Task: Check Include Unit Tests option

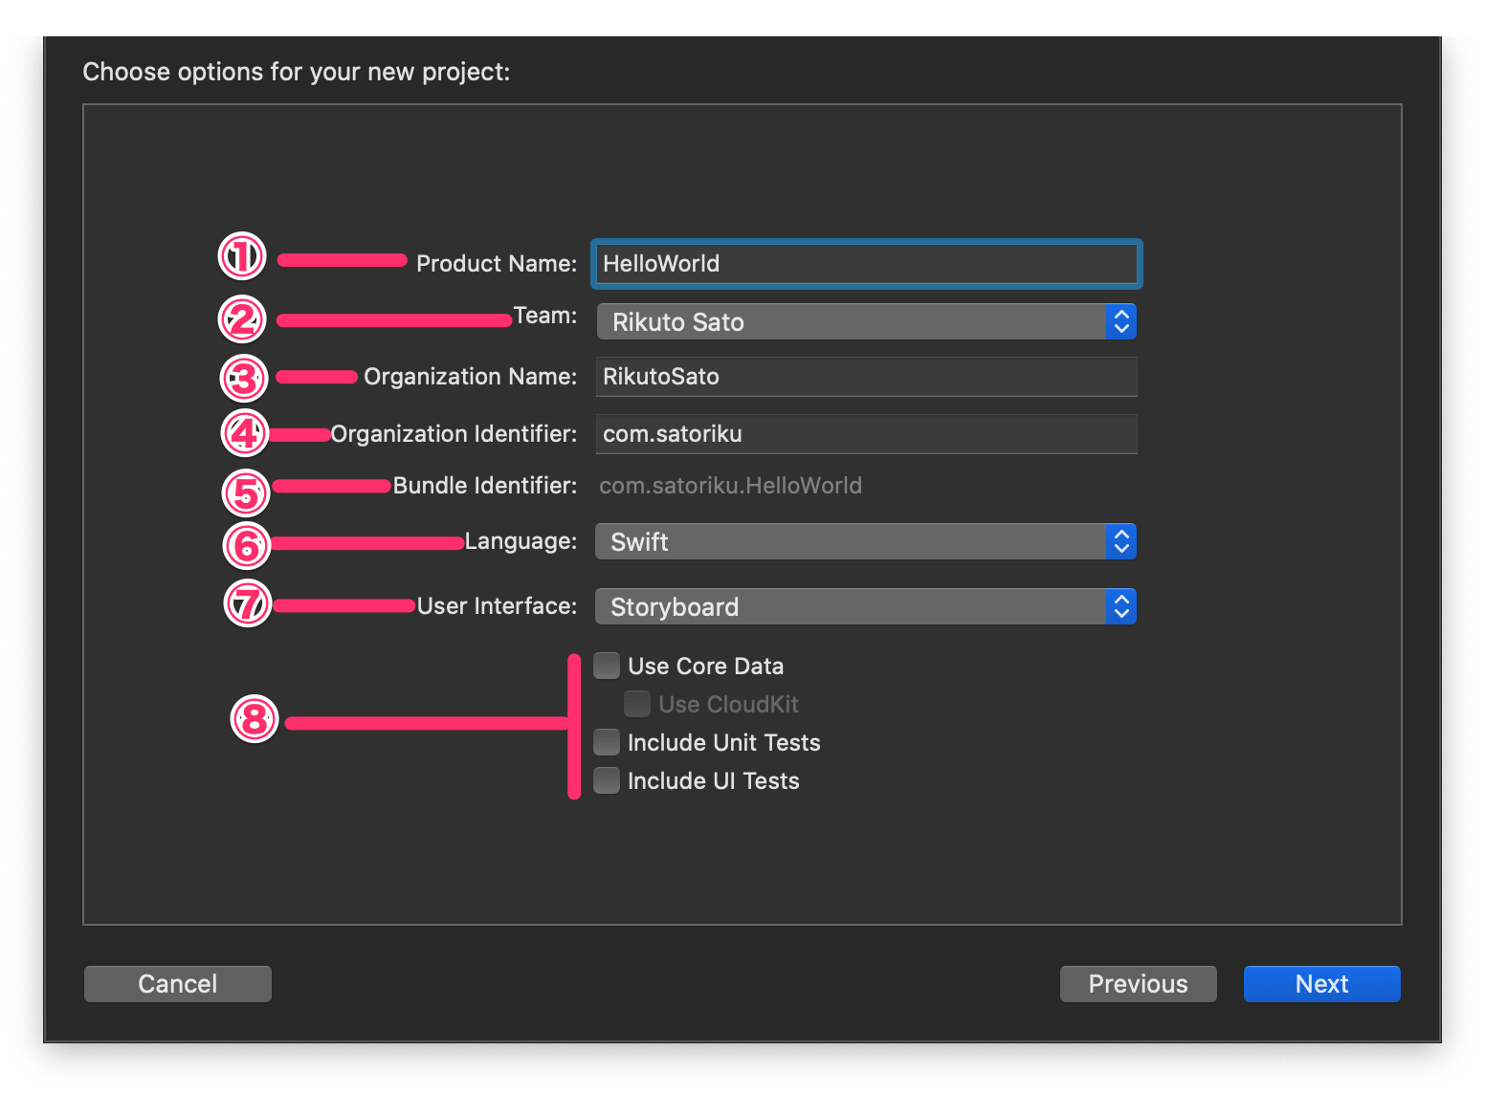Action: click(607, 742)
